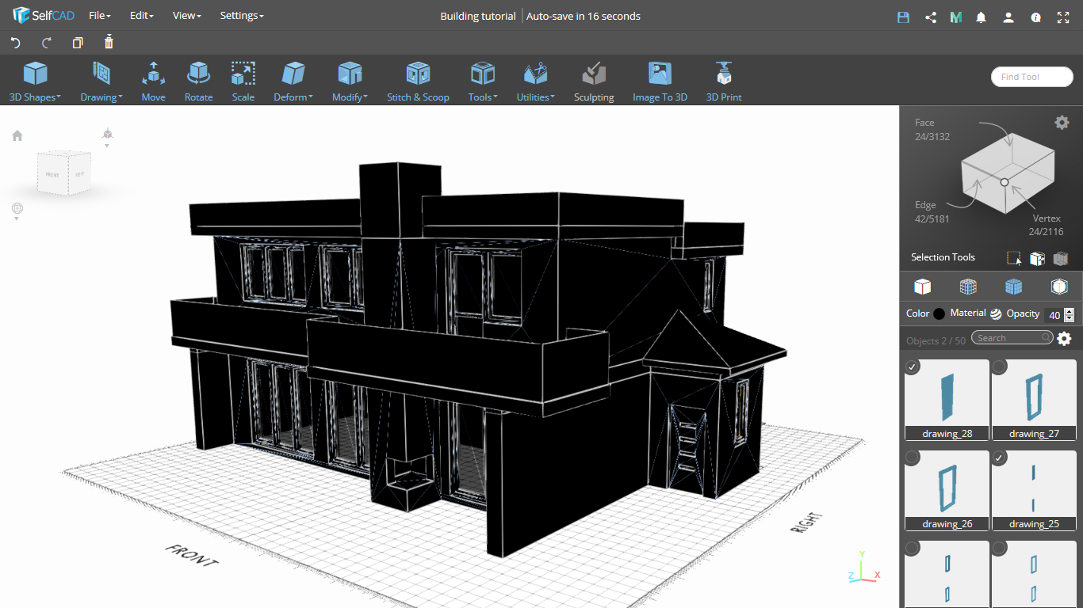Click the save floppy disk icon
Viewport: 1083px width, 608px height.
pos(903,17)
